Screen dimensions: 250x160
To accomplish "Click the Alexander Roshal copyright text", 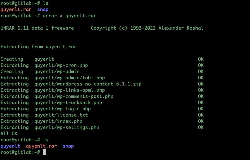I will (181, 28).
